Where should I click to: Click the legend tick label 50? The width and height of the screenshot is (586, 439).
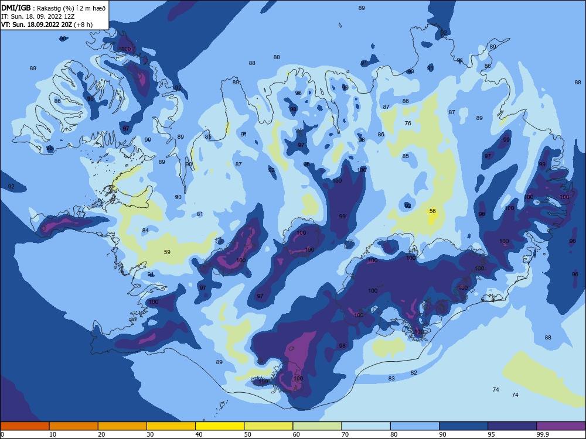pyautogui.click(x=247, y=434)
